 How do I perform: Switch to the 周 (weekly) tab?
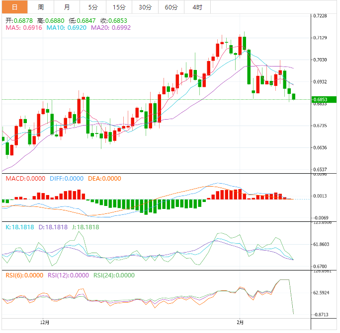tap(41, 7)
